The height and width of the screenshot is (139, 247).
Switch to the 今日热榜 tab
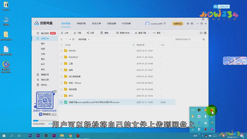pos(126,23)
